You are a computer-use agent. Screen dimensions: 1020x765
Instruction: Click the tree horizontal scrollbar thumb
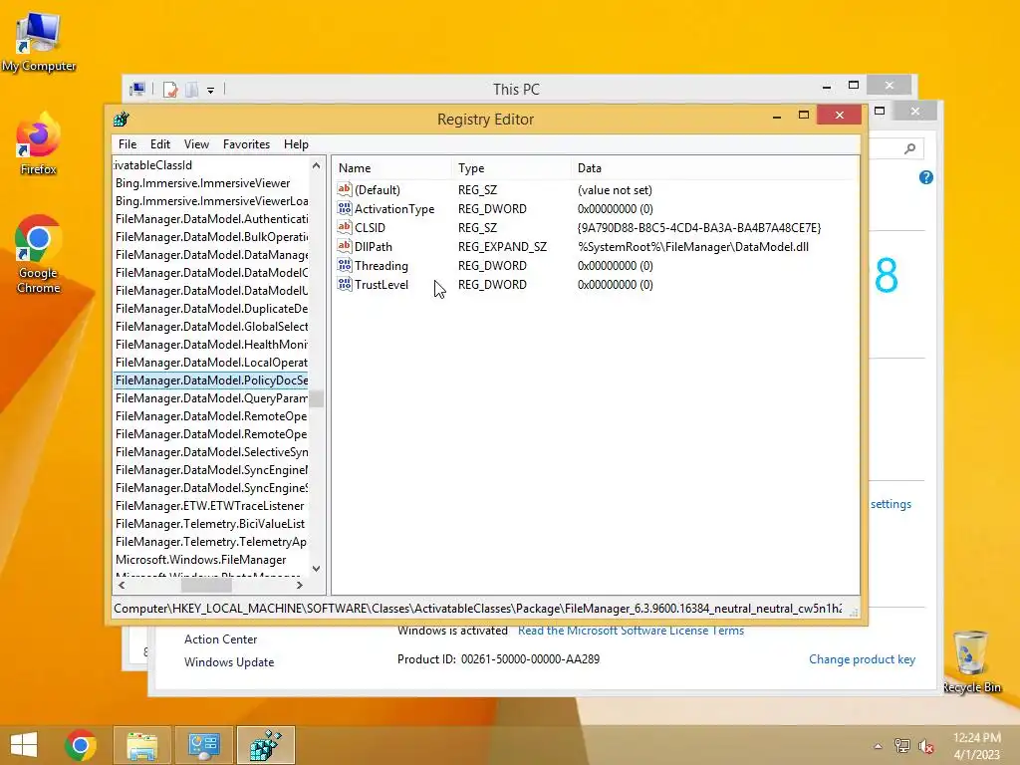205,585
